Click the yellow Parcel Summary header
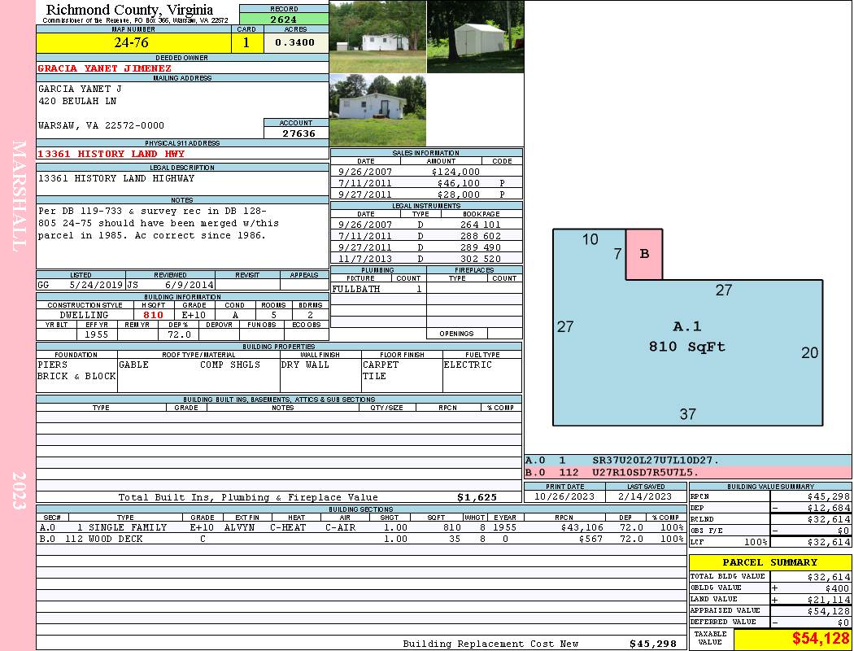The height and width of the screenshot is (651, 854). point(769,562)
